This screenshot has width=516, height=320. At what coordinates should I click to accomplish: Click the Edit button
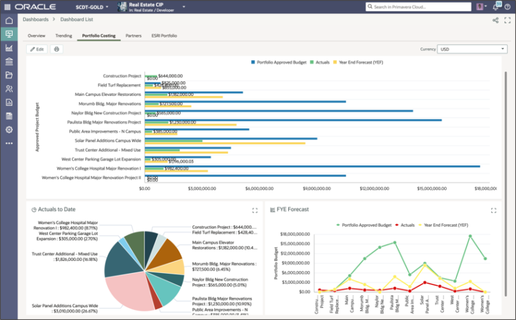(x=36, y=49)
